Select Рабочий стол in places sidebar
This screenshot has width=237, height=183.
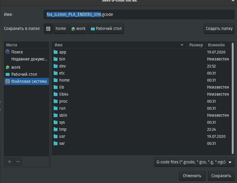[x=27, y=74]
